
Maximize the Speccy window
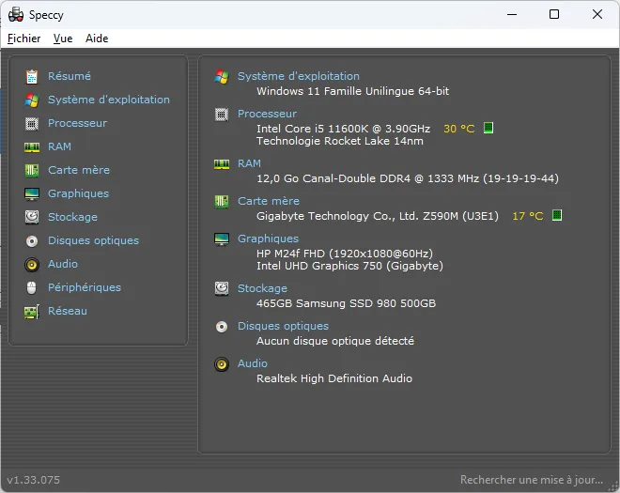click(x=554, y=14)
